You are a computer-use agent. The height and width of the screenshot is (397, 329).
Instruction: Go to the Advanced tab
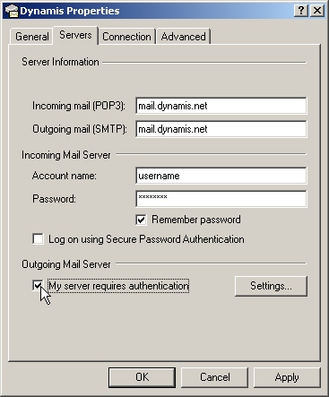(184, 37)
